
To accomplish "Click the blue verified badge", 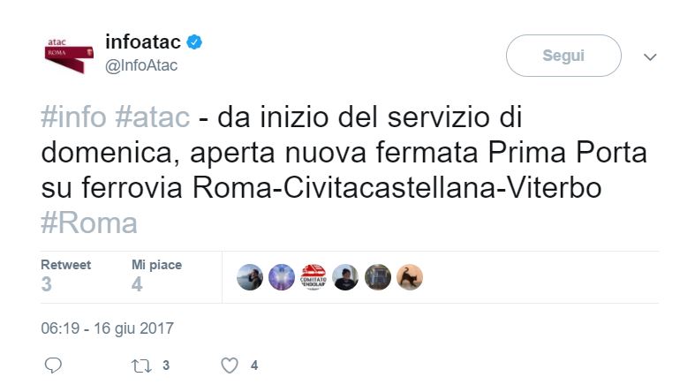I will point(195,42).
